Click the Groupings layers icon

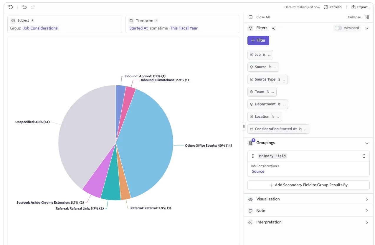[x=251, y=143]
